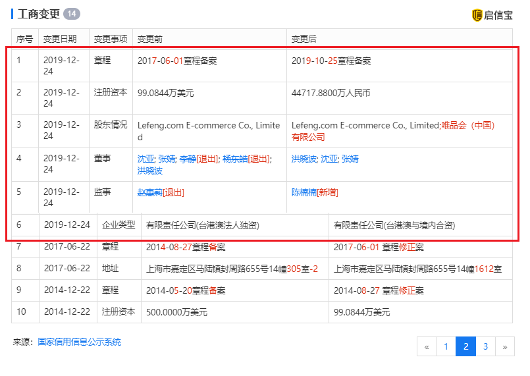
Task: Go to previous pages with « arrow
Action: [427, 346]
